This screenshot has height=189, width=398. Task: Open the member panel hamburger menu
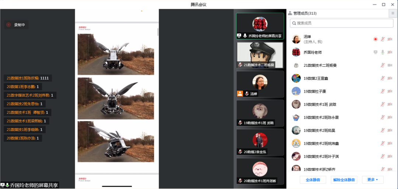coord(393,13)
